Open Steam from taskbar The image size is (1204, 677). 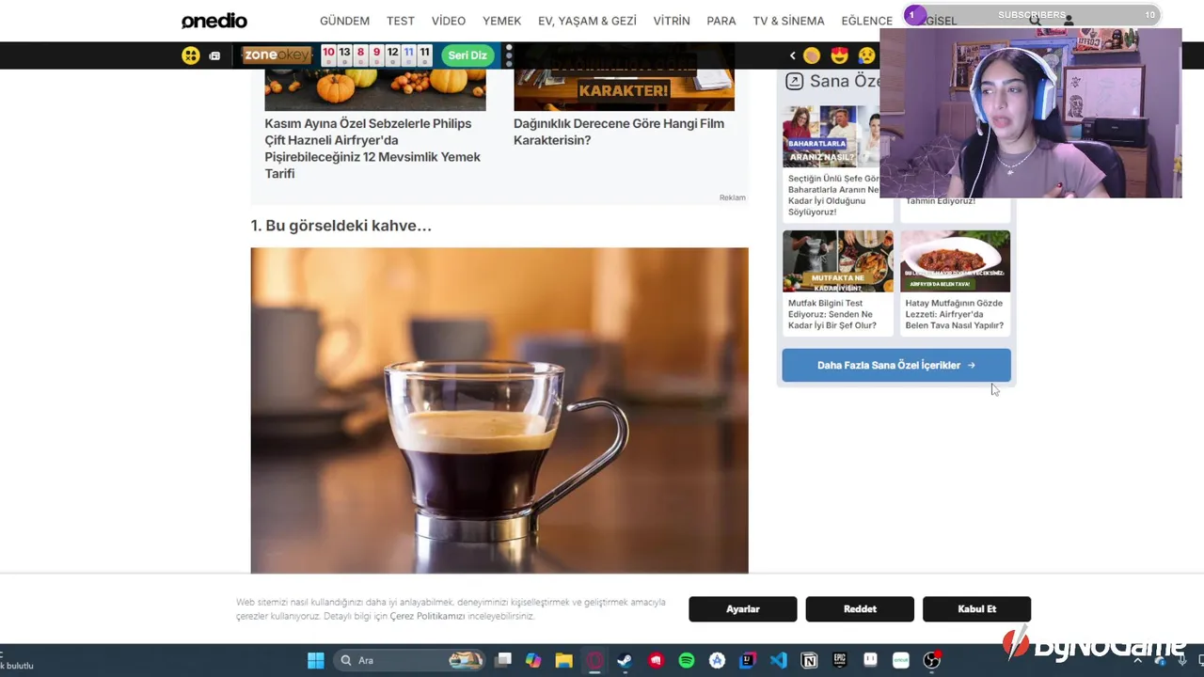[625, 660]
